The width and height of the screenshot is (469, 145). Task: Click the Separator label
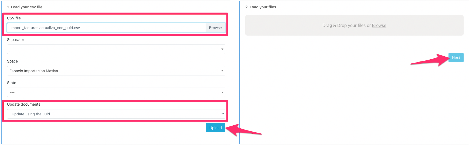click(15, 40)
